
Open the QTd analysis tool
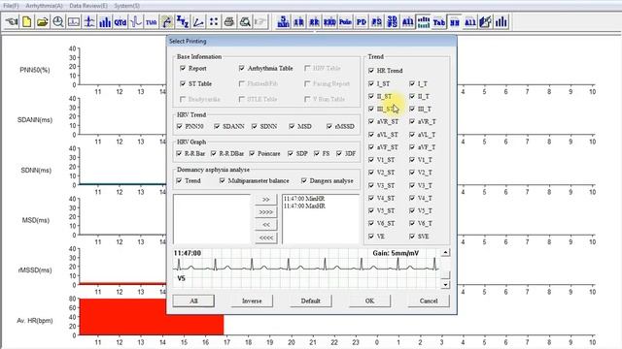click(121, 21)
